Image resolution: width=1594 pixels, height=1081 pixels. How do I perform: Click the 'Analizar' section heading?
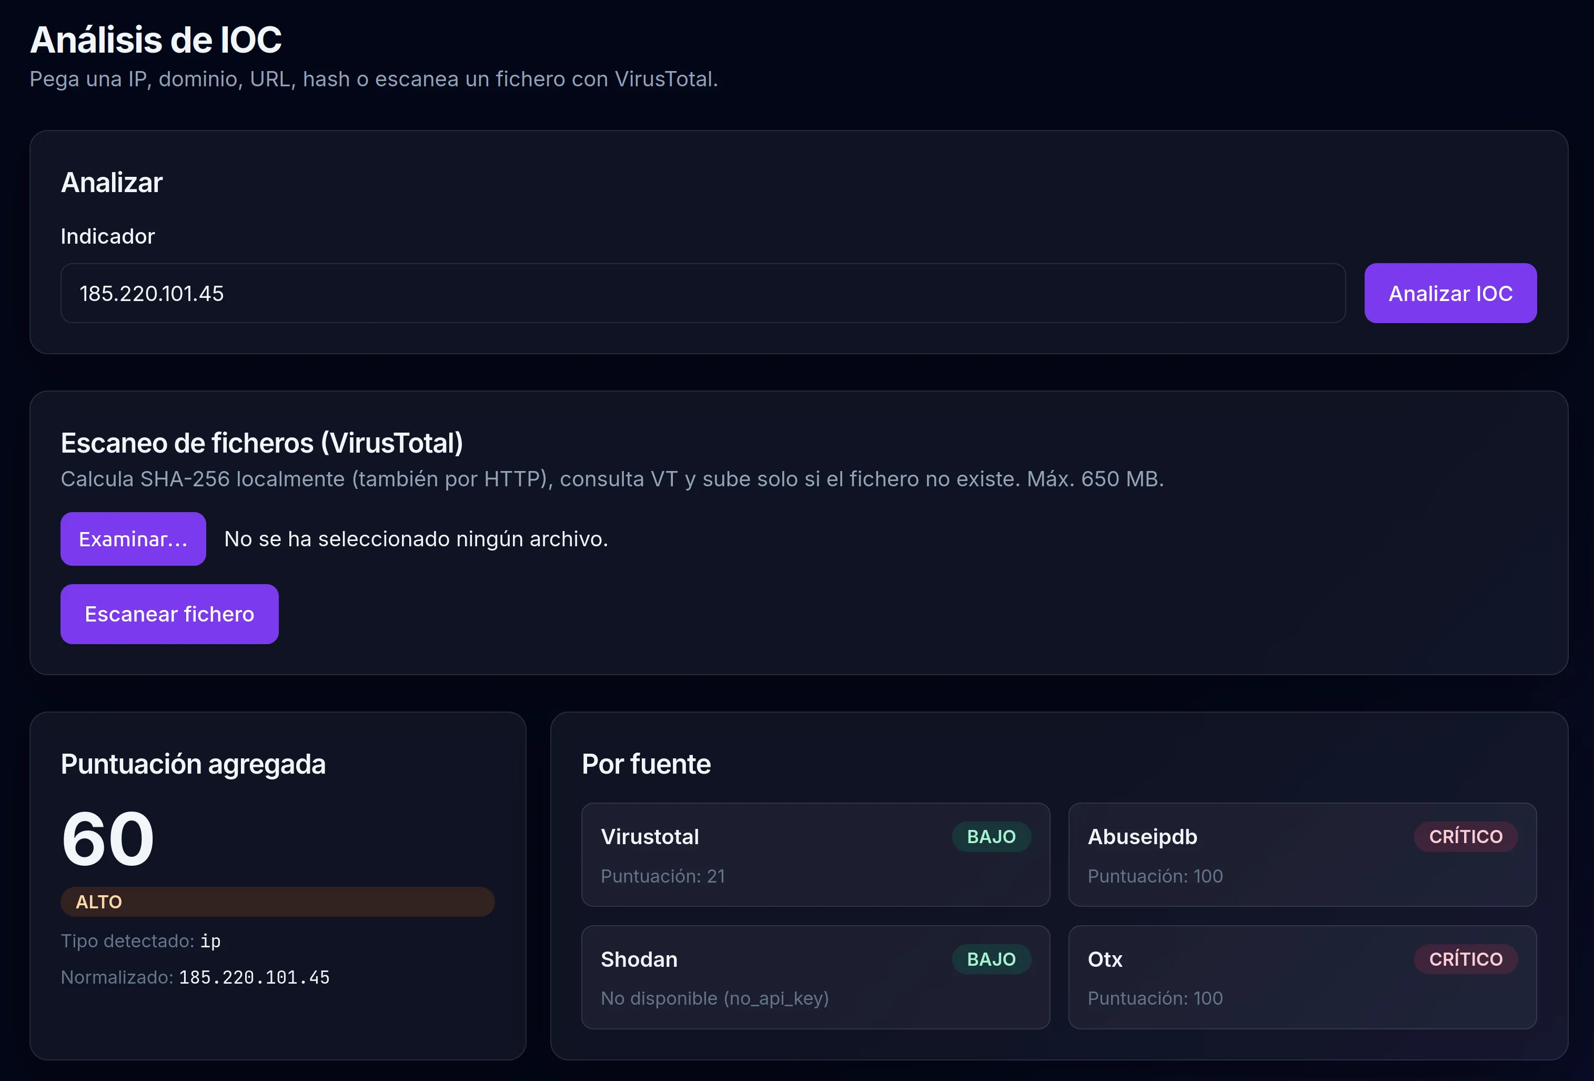coord(112,183)
